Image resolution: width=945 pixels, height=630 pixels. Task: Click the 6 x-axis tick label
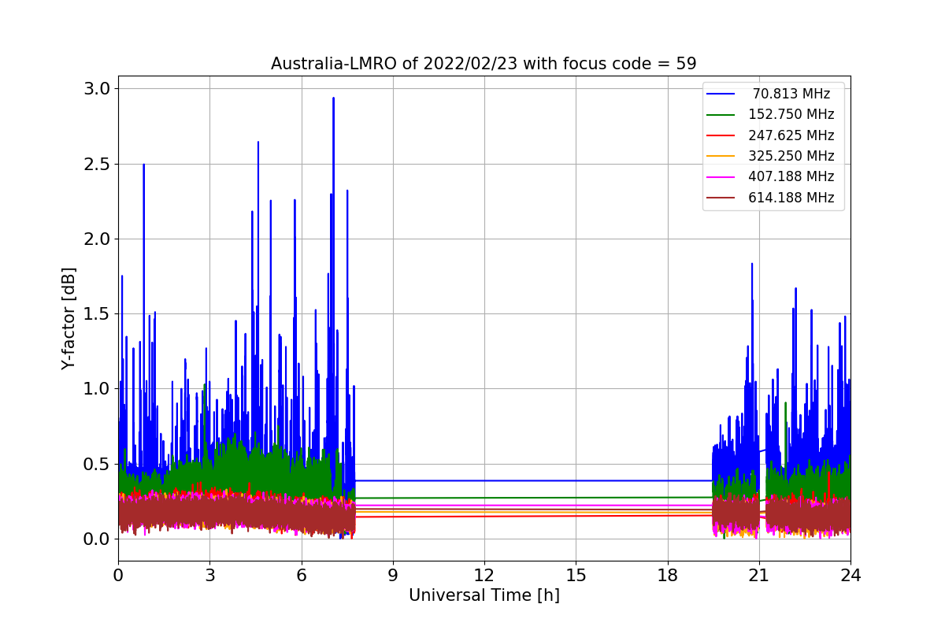(301, 576)
